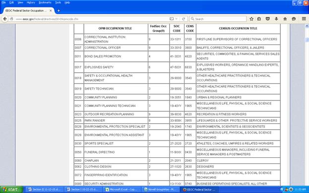Bookmark this page with the star icon

tap(251, 19)
